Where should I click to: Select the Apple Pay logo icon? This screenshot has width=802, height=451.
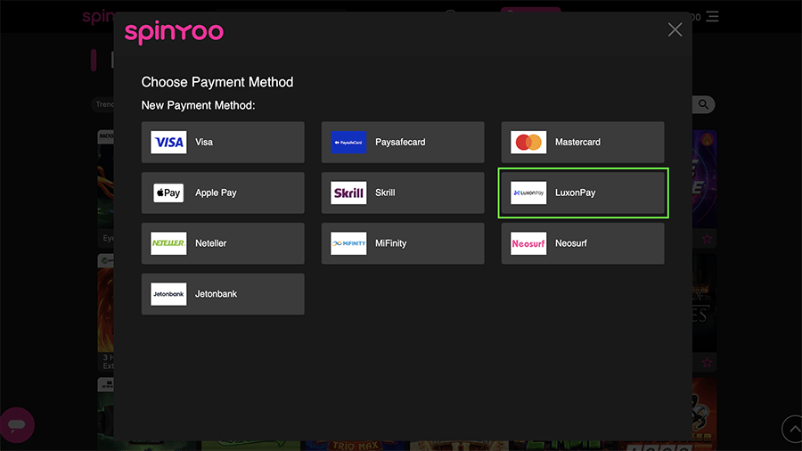click(168, 193)
